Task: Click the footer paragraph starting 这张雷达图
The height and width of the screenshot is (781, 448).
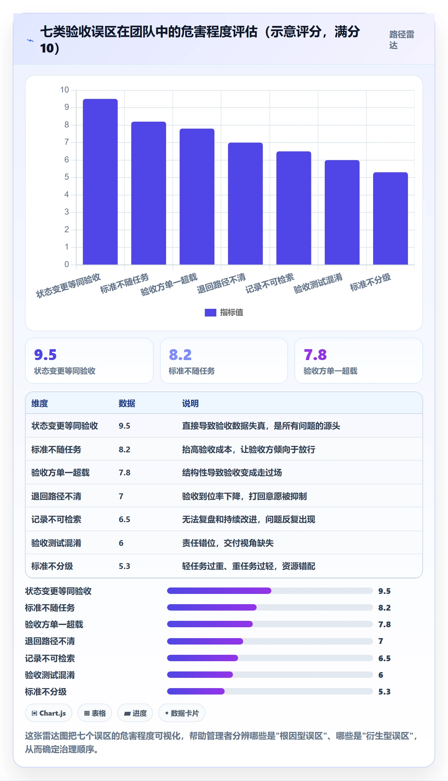Action: point(222,742)
